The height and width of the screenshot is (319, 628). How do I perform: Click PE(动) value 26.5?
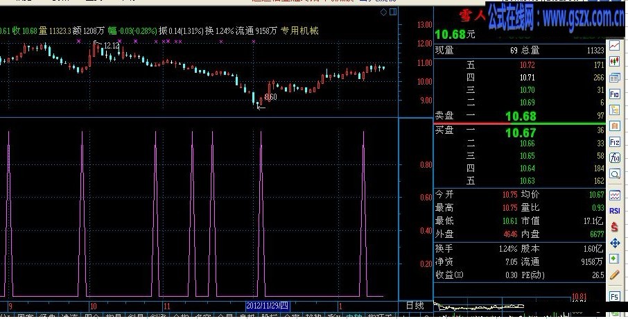click(x=598, y=275)
